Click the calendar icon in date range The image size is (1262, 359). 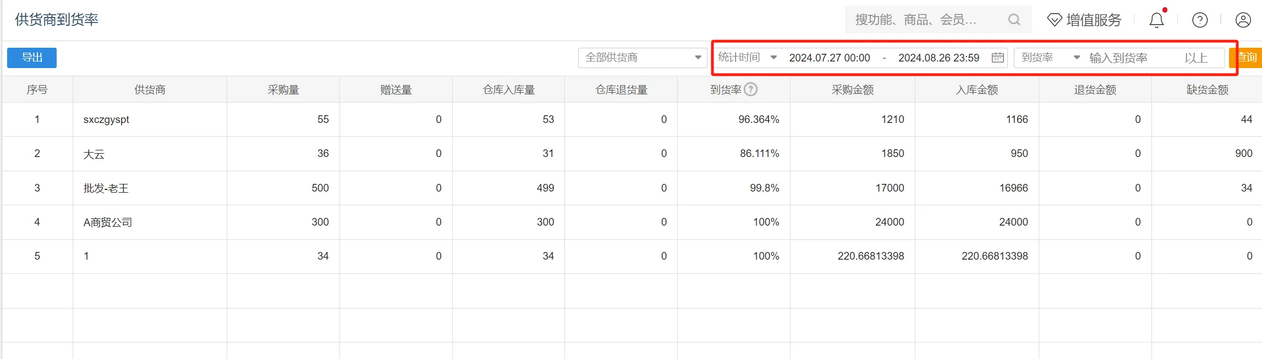[x=997, y=58]
